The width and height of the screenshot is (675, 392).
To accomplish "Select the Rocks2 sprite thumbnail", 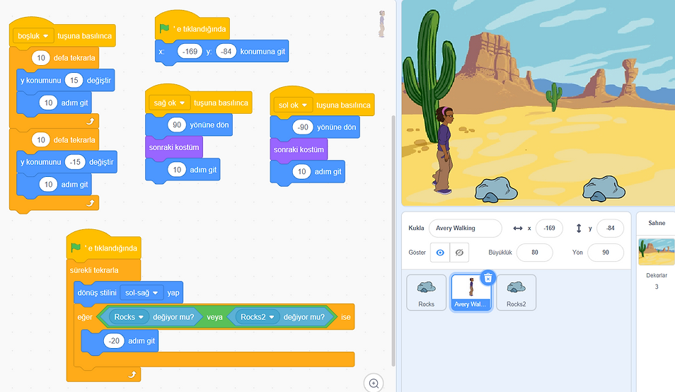I will pos(516,292).
